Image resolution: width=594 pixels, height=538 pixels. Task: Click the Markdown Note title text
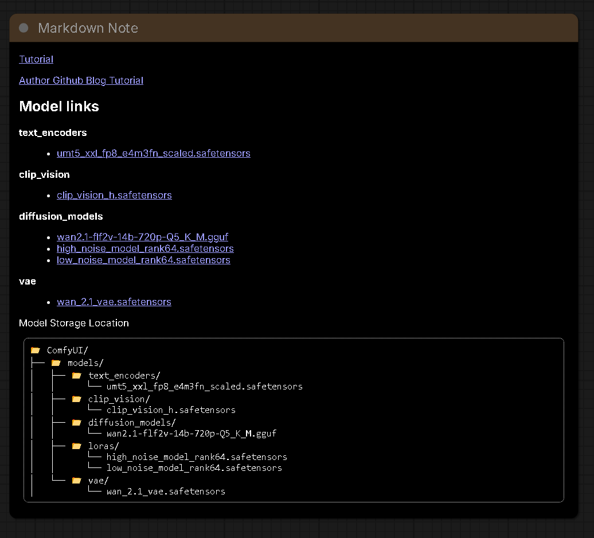(88, 28)
